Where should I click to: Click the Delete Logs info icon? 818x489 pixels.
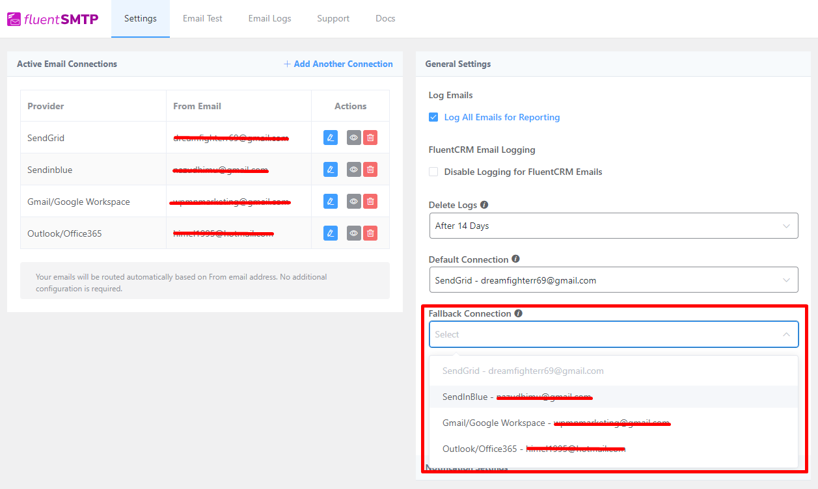click(484, 204)
